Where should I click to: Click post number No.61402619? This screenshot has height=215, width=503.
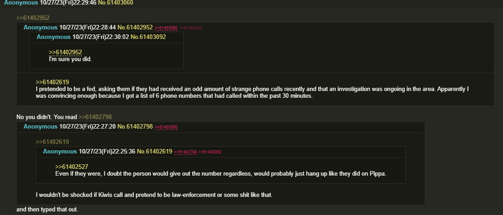[155, 152]
